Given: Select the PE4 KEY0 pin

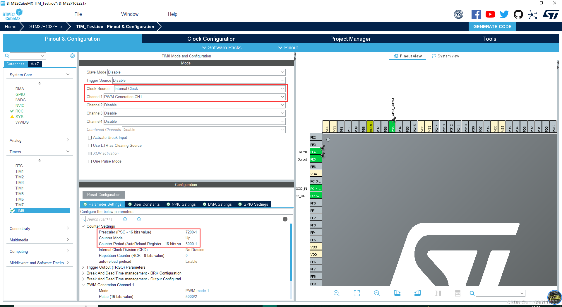Looking at the screenshot, I should (x=316, y=152).
